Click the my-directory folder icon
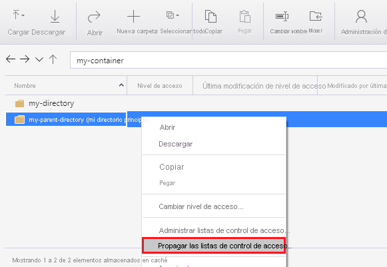This screenshot has height=267, width=387. click(x=19, y=103)
